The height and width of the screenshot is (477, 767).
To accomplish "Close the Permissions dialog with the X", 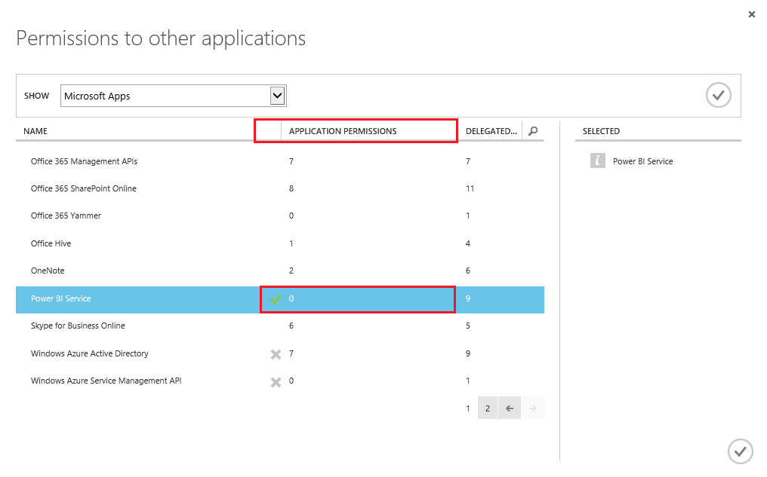I will click(751, 14).
